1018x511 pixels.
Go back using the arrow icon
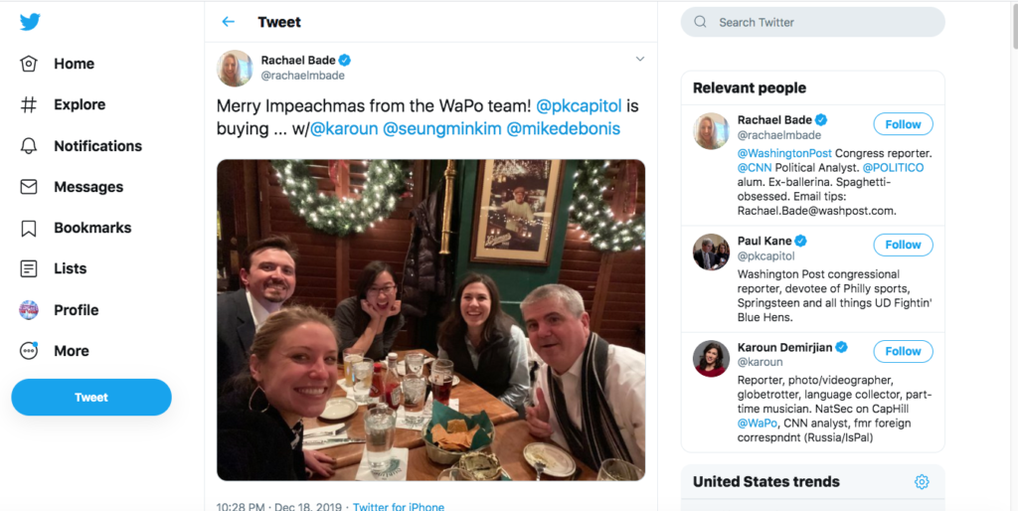click(x=229, y=22)
